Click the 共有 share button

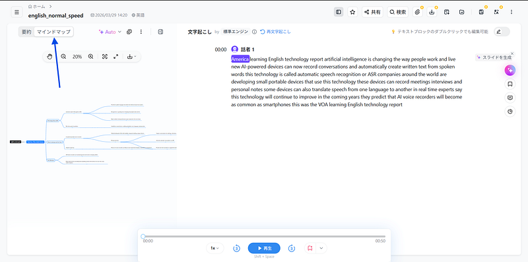pos(372,12)
